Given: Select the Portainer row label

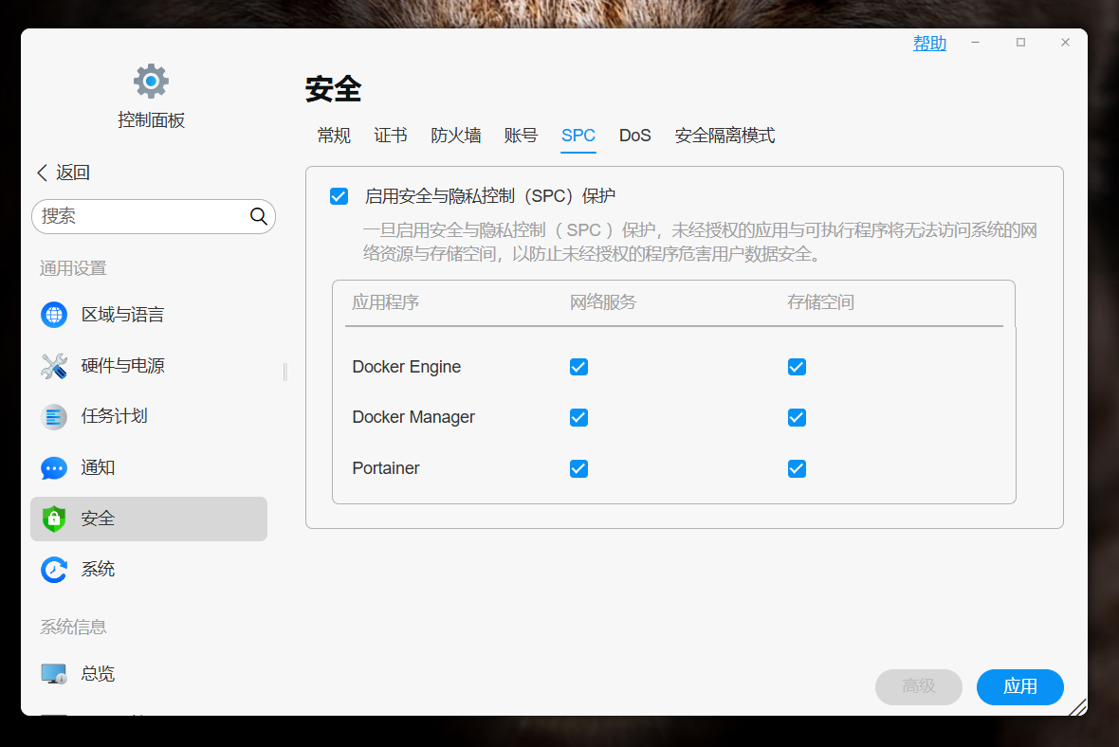Looking at the screenshot, I should pos(385,468).
